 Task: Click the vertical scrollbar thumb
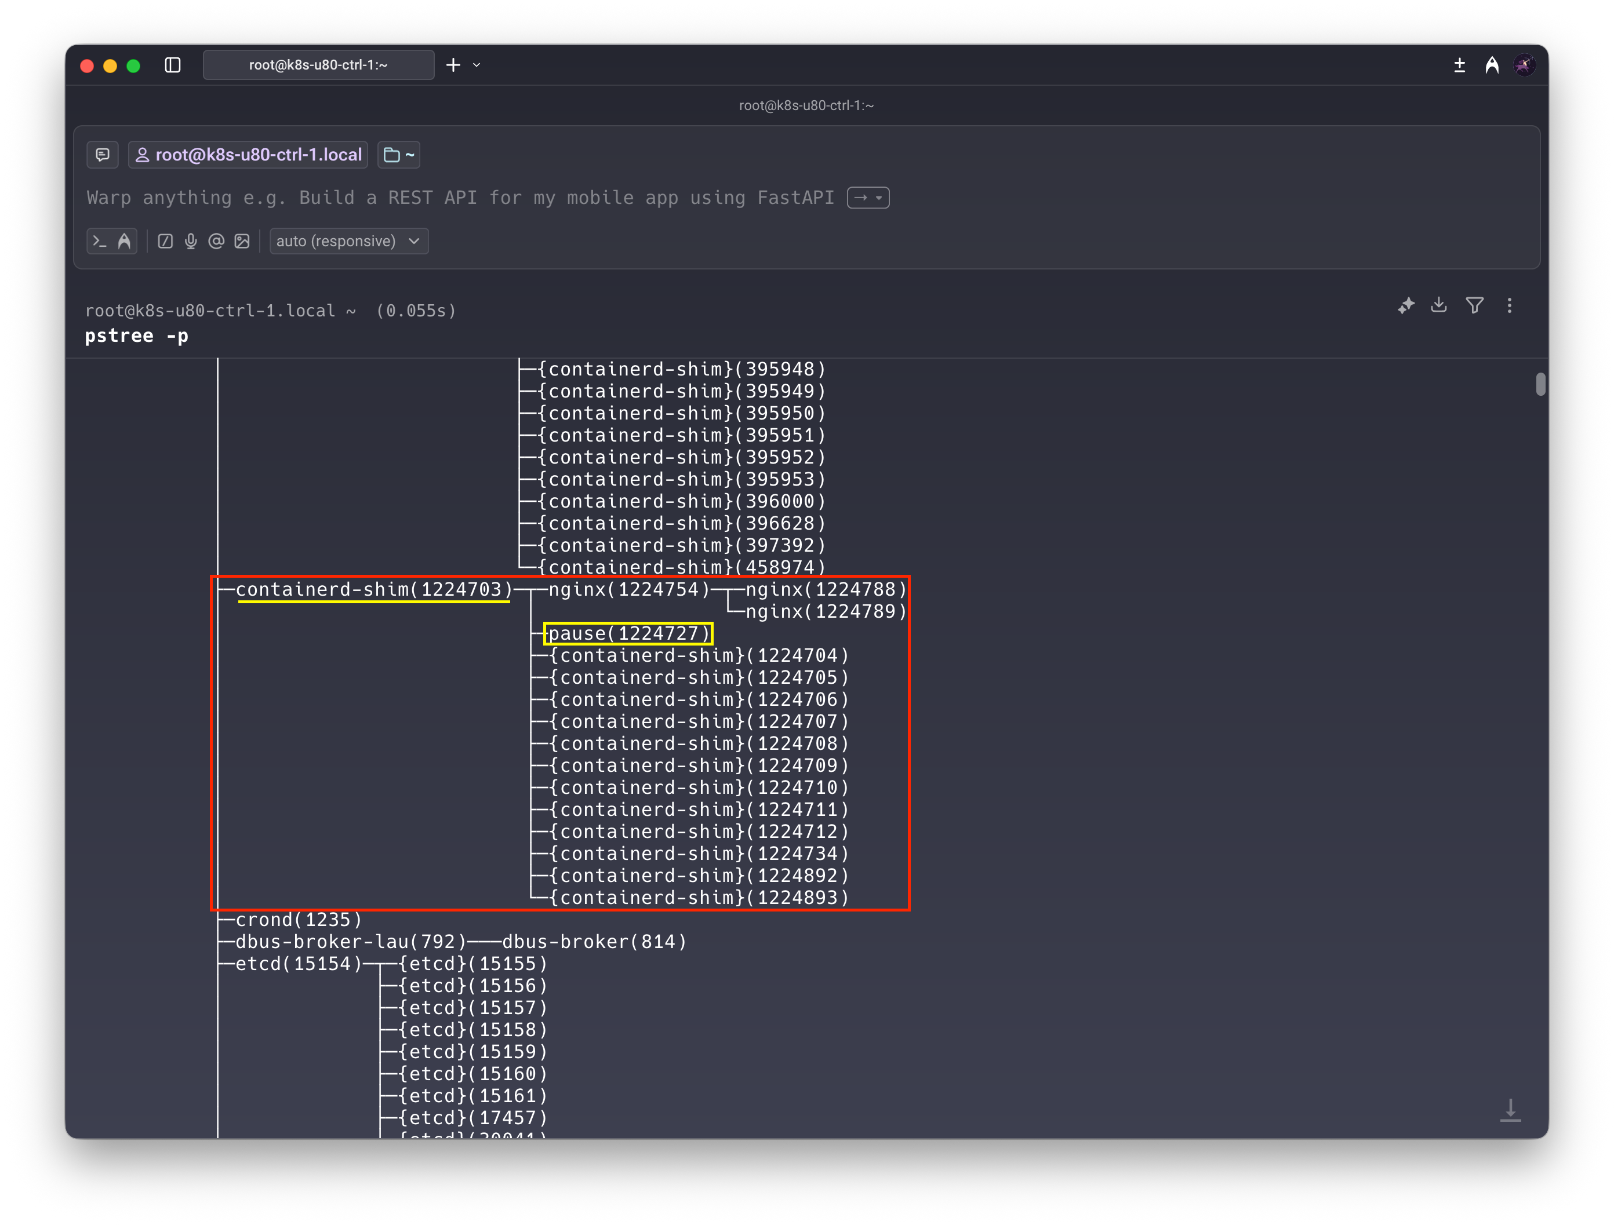click(1540, 384)
